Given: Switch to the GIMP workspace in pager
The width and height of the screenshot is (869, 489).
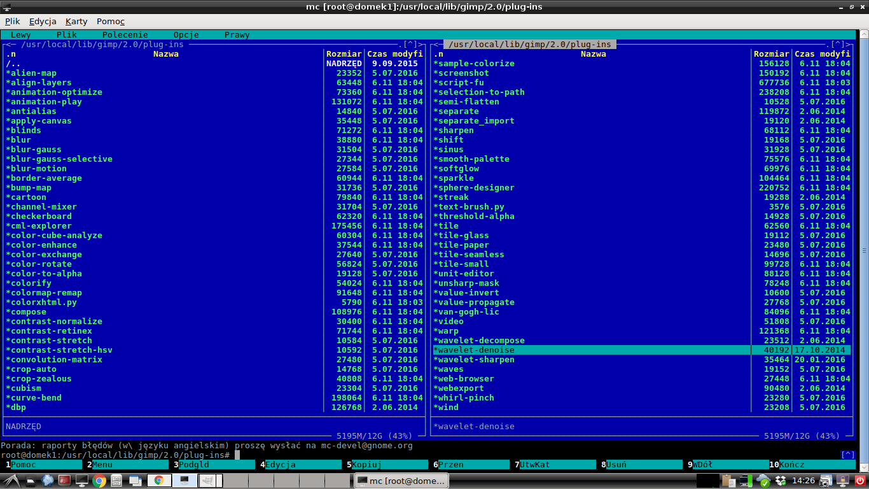Looking at the screenshot, I should [208, 481].
